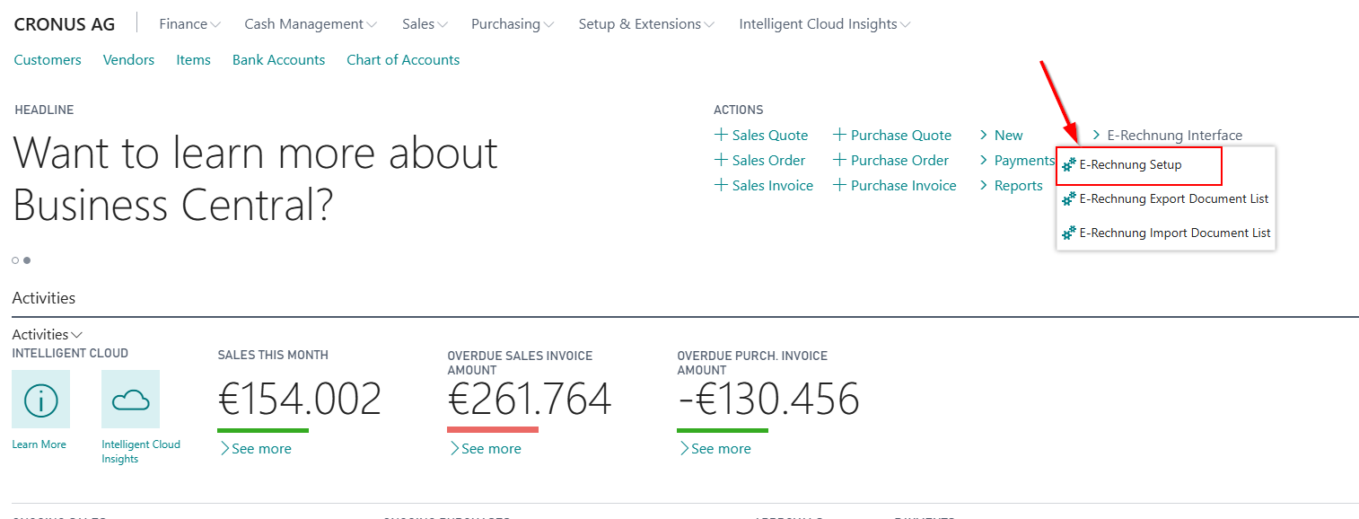Open the Intelligent Cloud Insights cloud tile
The image size is (1359, 519).
click(130, 400)
